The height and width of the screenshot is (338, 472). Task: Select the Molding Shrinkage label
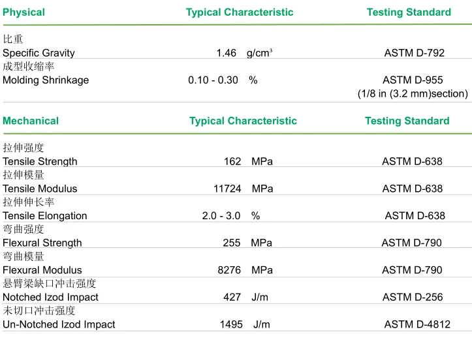(46, 80)
